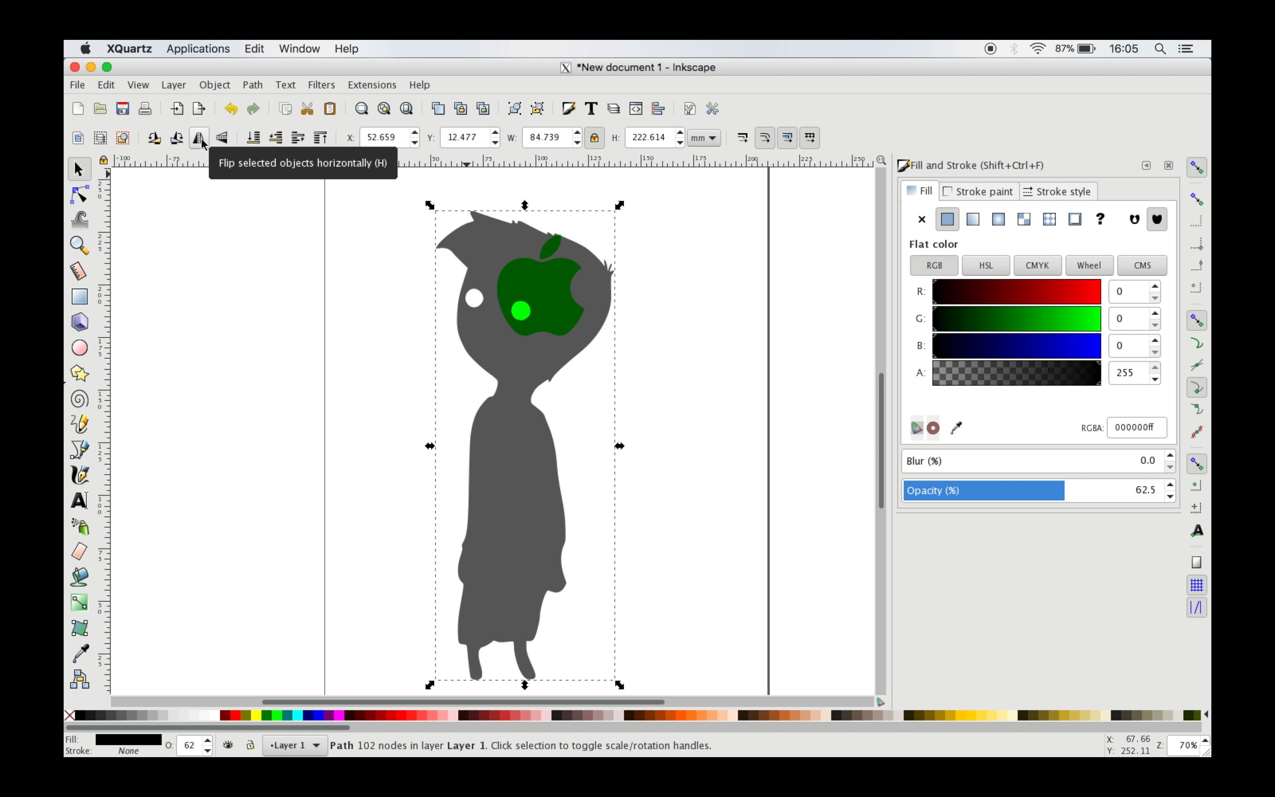This screenshot has height=797, width=1275.
Task: Click the Wheel color mode button
Action: pos(1089,265)
